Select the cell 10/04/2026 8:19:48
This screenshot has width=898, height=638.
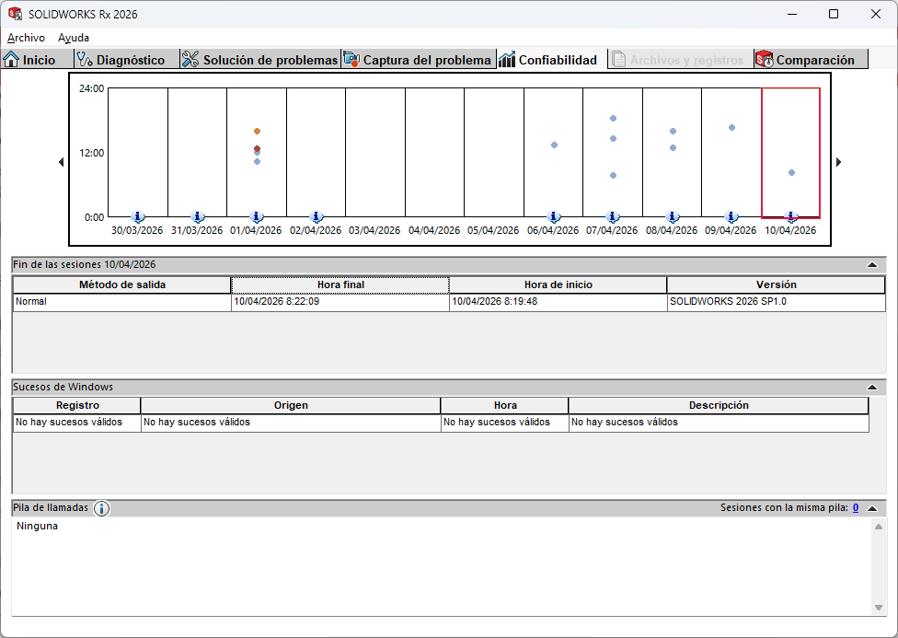point(558,302)
